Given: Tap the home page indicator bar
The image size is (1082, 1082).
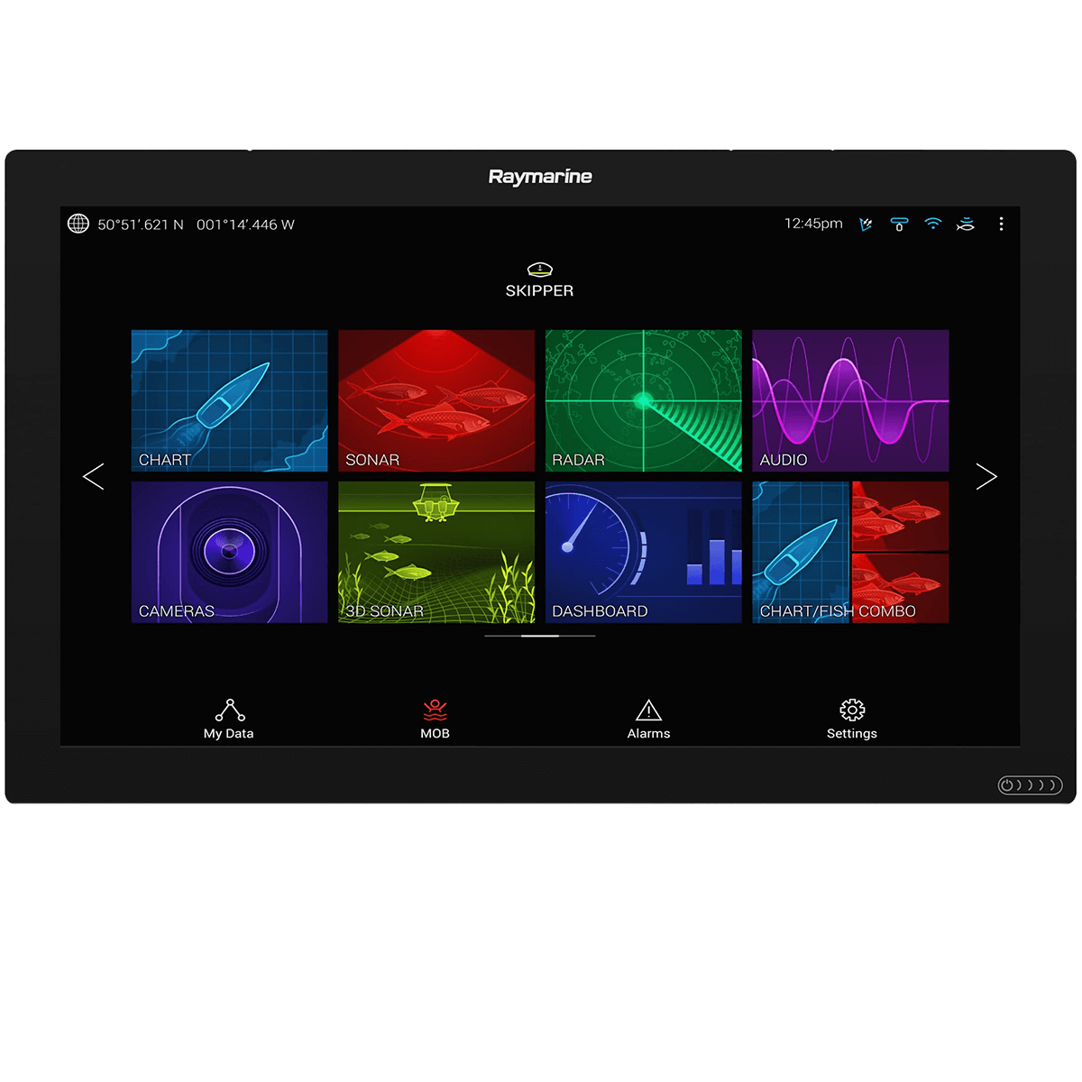Looking at the screenshot, I should [539, 636].
